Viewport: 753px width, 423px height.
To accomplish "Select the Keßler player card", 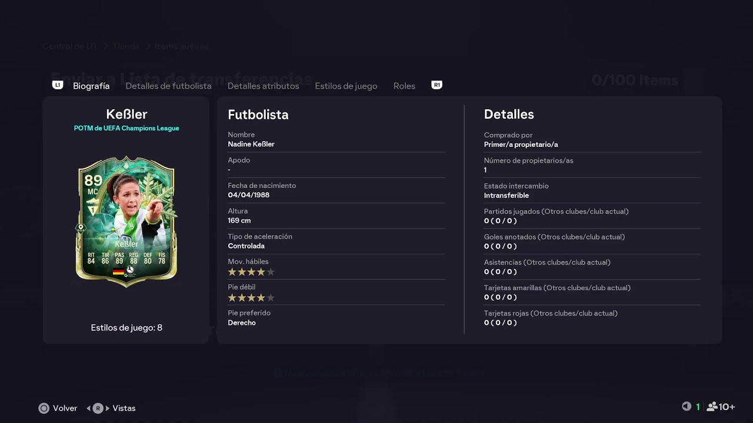I will [x=126, y=221].
